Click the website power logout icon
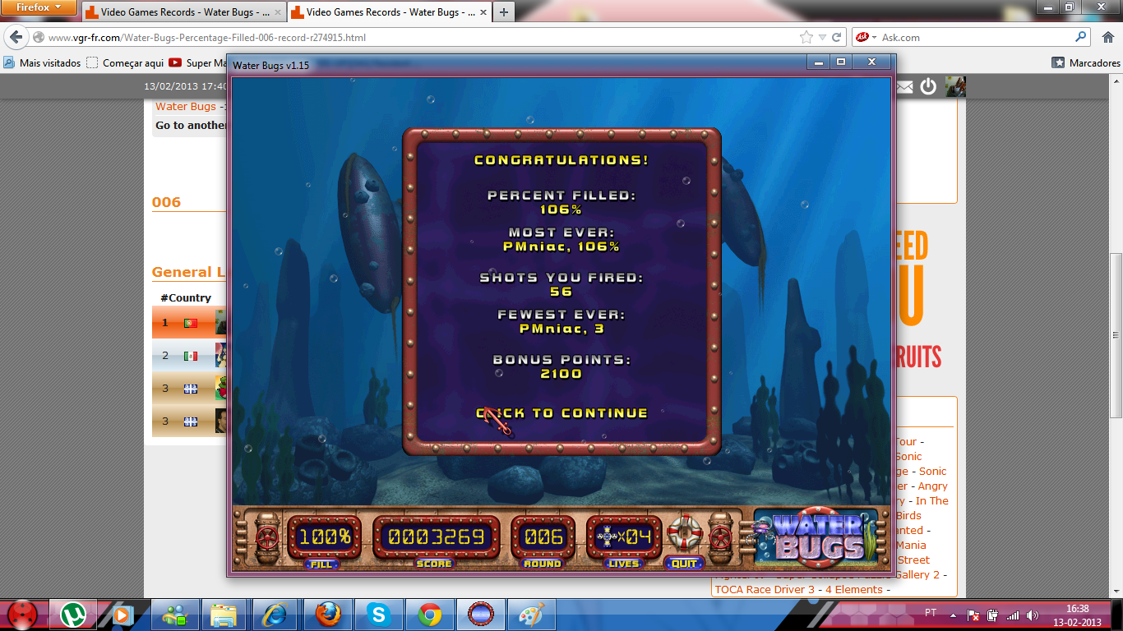1123x631 pixels. coord(928,87)
